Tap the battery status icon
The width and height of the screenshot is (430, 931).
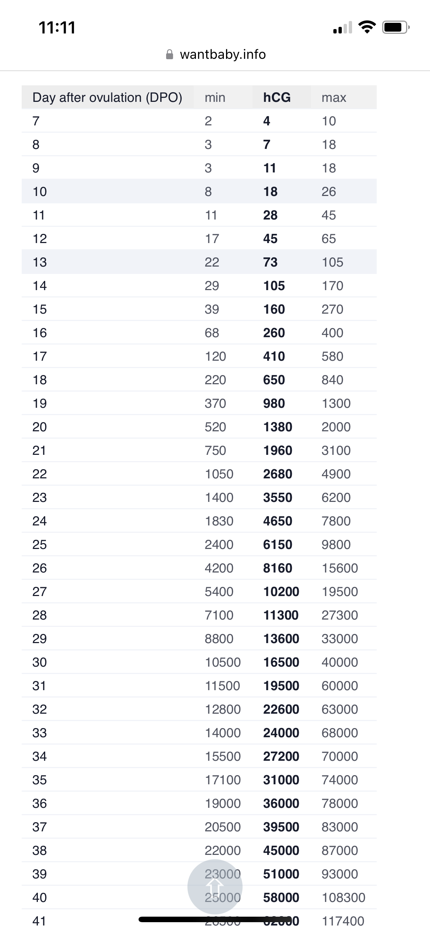click(x=395, y=27)
